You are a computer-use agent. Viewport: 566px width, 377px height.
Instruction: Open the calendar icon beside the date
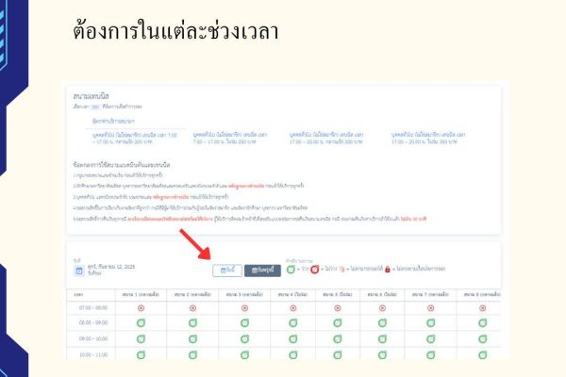79,270
